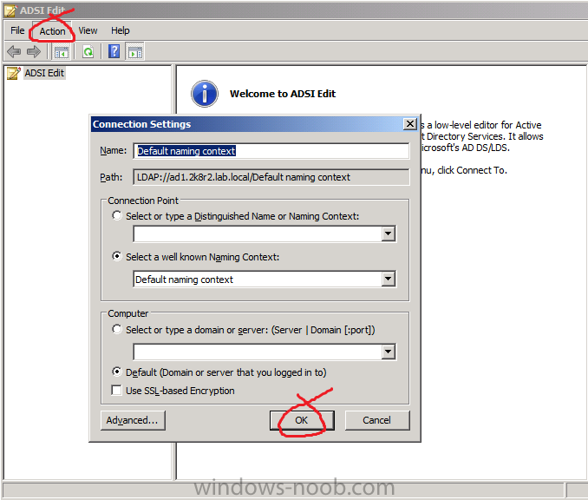Click the Name input field

click(x=271, y=151)
